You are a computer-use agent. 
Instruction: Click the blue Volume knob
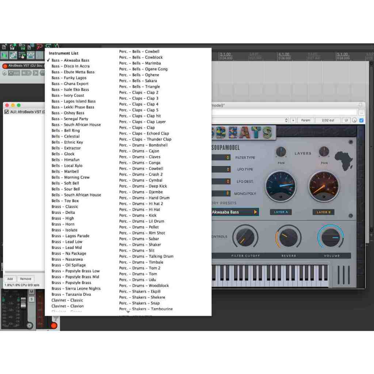tap(331, 237)
